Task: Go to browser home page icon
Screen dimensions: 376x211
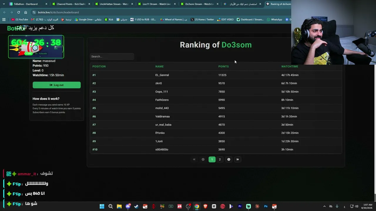Action: [x=26, y=12]
